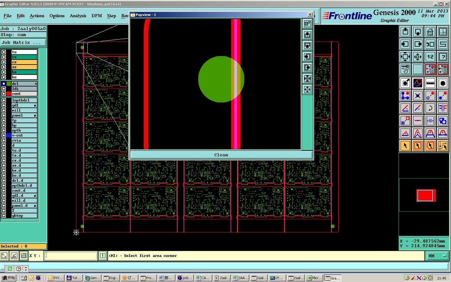Select the 'ghtmp' layer row
The width and height of the screenshot is (451, 282).
point(24,216)
